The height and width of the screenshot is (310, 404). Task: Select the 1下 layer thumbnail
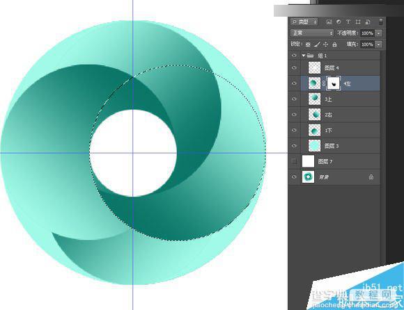314,130
